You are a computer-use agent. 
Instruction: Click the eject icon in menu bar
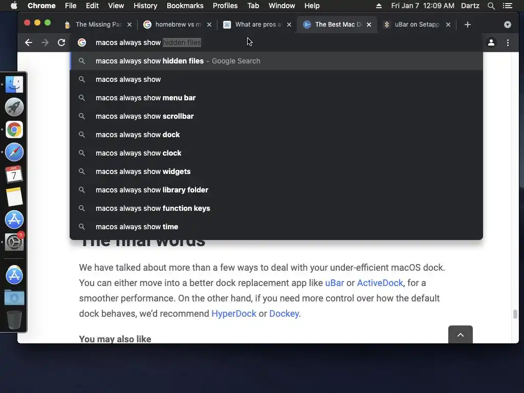(x=379, y=6)
